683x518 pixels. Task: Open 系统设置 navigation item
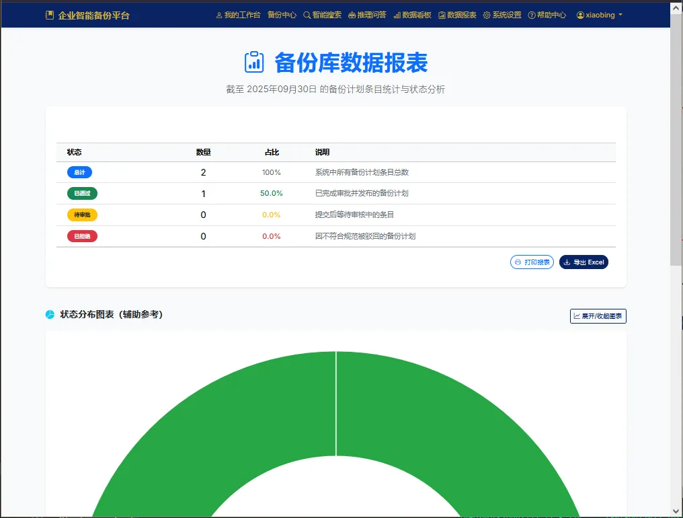click(502, 15)
